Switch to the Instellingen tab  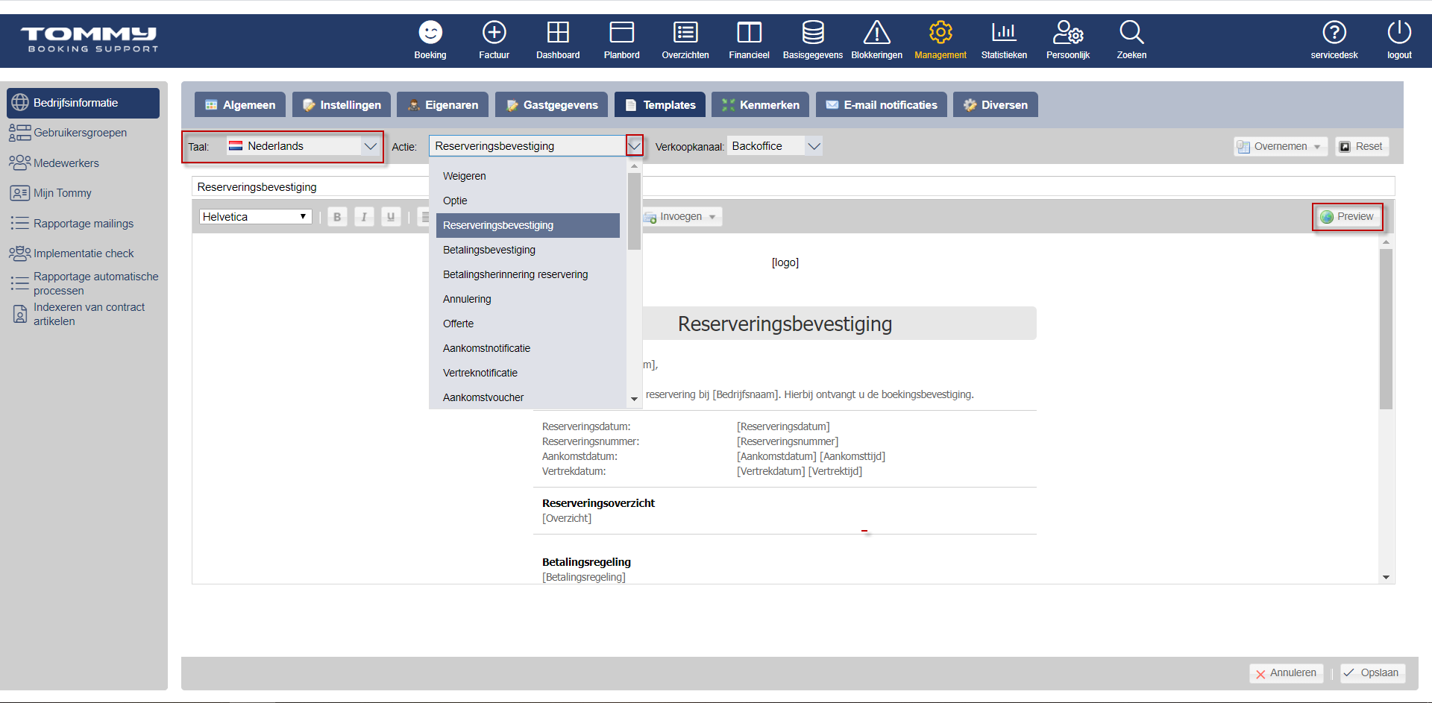[x=342, y=105]
